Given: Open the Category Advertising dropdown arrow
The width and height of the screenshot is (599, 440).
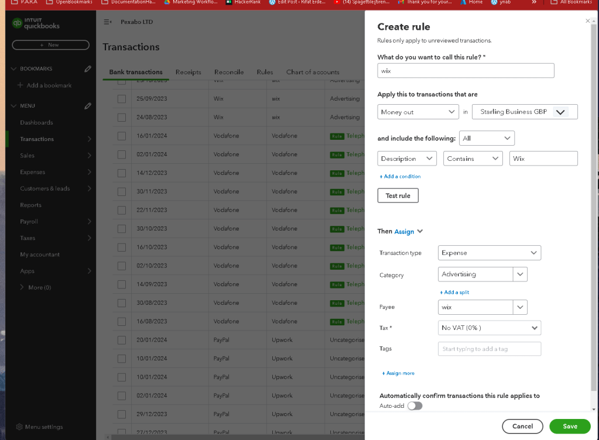Looking at the screenshot, I should [520, 274].
